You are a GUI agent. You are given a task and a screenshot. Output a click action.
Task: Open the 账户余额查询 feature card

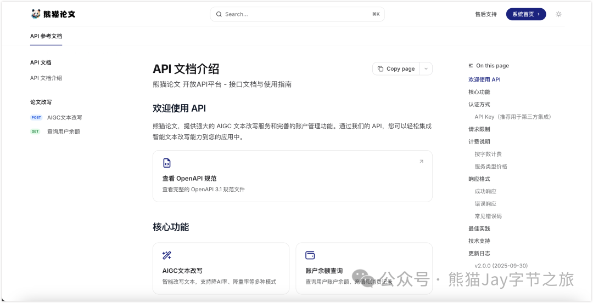pyautogui.click(x=364, y=268)
